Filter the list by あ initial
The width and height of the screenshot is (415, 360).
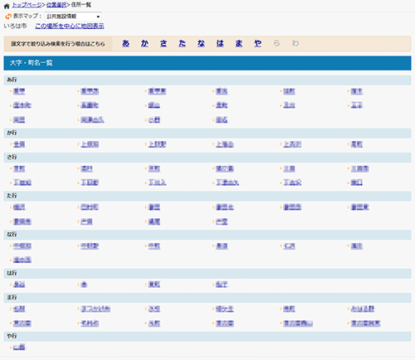[x=125, y=43]
